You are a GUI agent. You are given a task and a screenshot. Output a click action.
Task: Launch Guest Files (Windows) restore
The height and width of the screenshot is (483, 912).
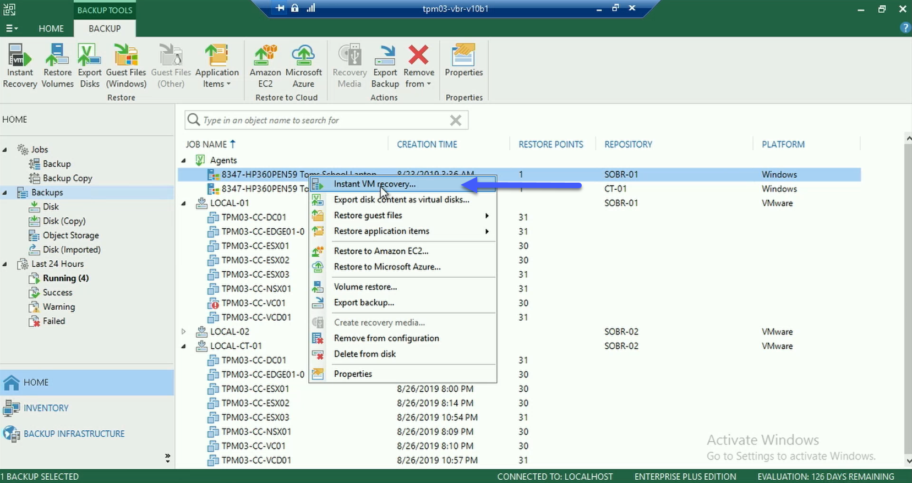(126, 67)
